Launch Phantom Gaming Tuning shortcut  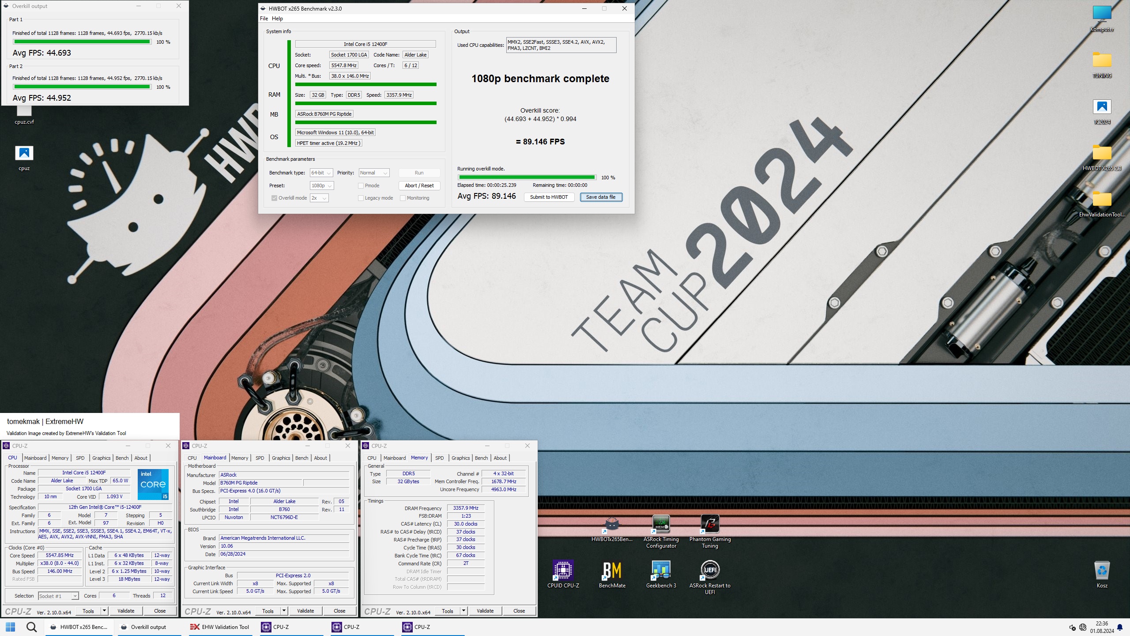click(710, 532)
